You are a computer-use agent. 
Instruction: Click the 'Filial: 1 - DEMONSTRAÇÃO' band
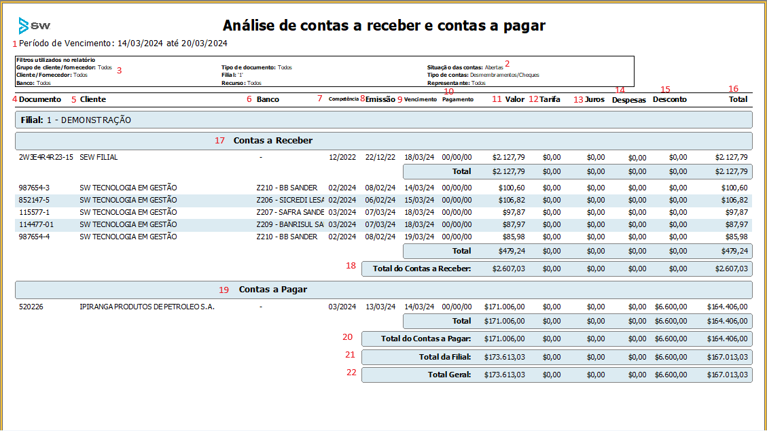(x=383, y=120)
